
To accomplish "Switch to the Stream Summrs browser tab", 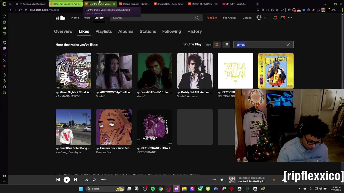I will (134, 4).
